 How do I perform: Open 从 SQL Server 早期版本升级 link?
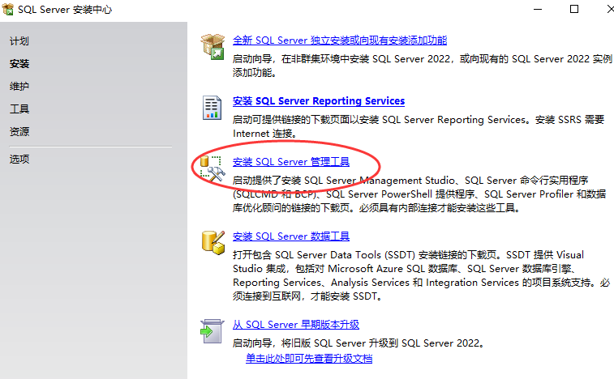[x=295, y=325]
